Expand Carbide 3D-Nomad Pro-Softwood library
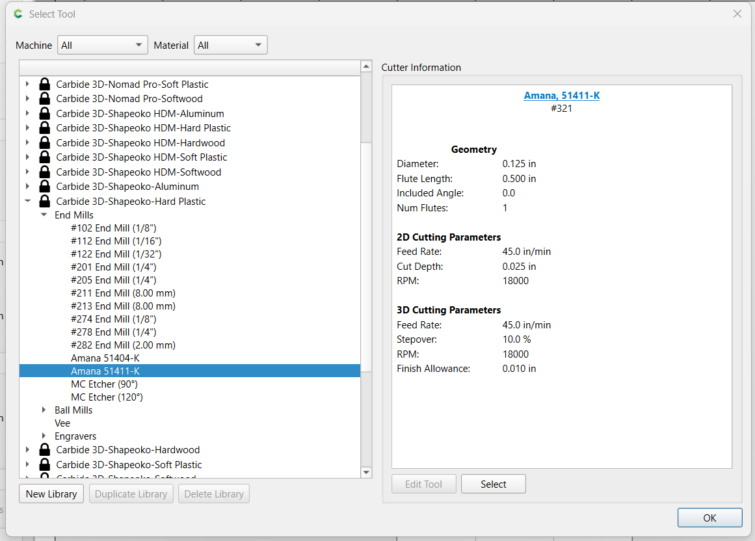Viewport: 755px width, 541px height. [27, 99]
